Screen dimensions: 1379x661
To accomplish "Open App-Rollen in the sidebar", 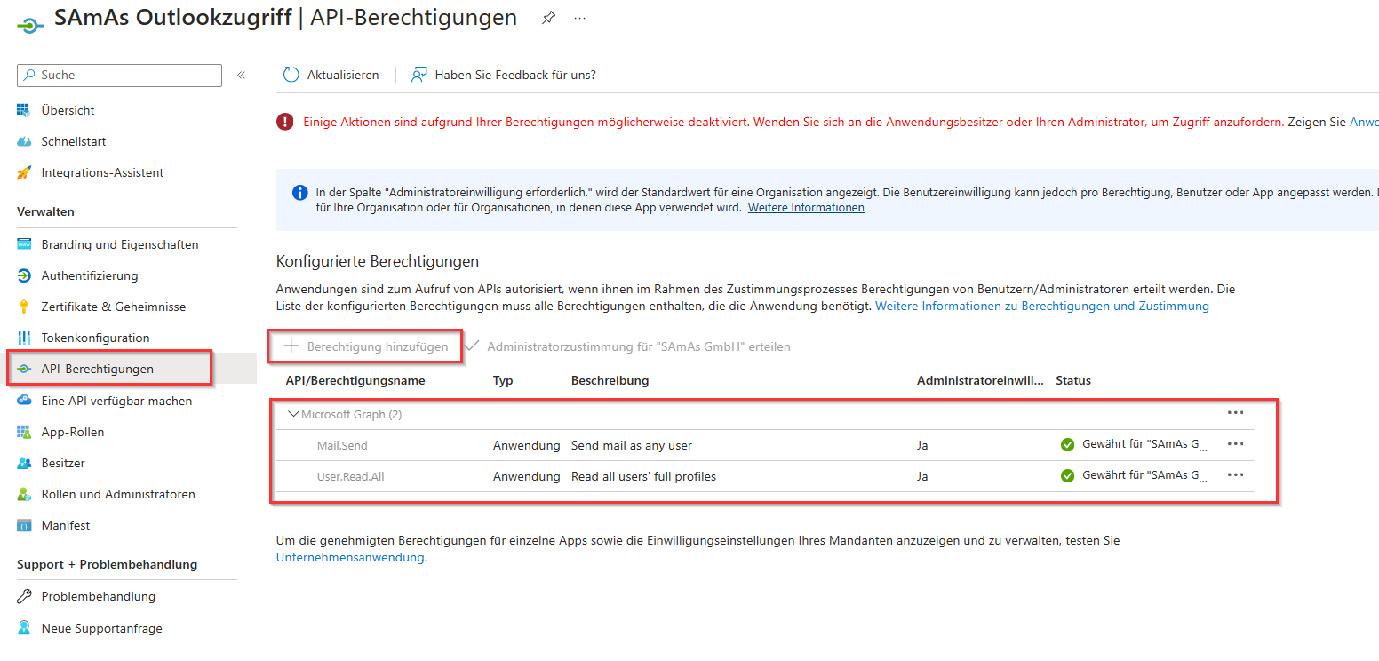I will (x=73, y=432).
